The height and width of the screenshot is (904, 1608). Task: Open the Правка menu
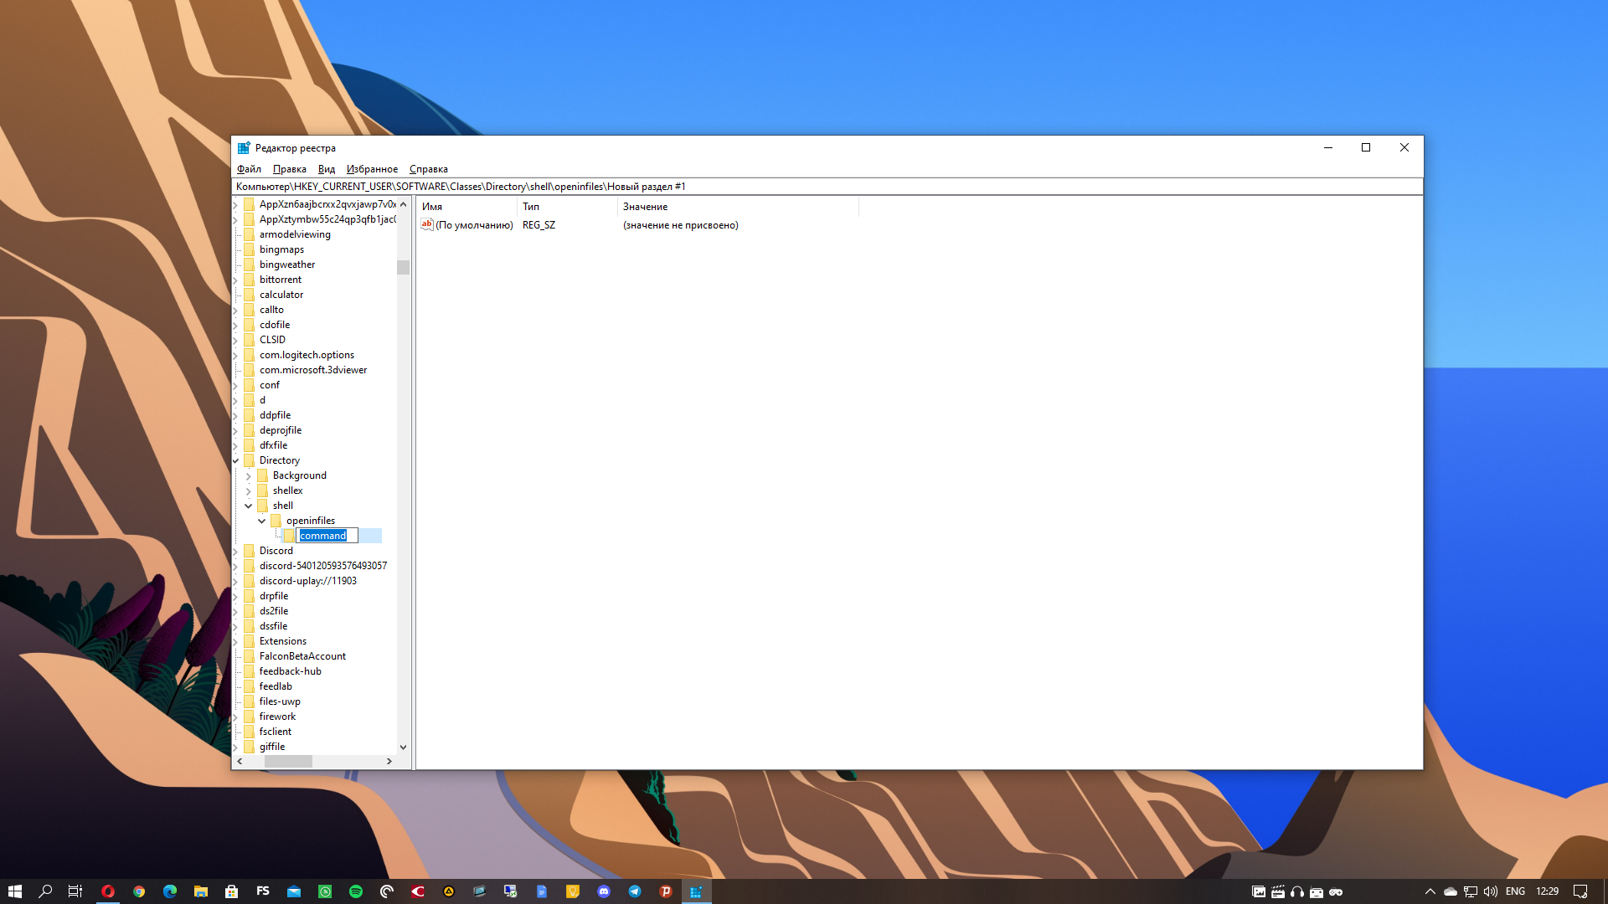click(289, 169)
